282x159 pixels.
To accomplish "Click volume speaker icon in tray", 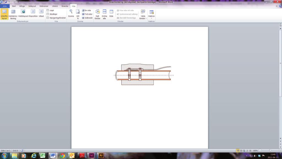I will [255, 156].
